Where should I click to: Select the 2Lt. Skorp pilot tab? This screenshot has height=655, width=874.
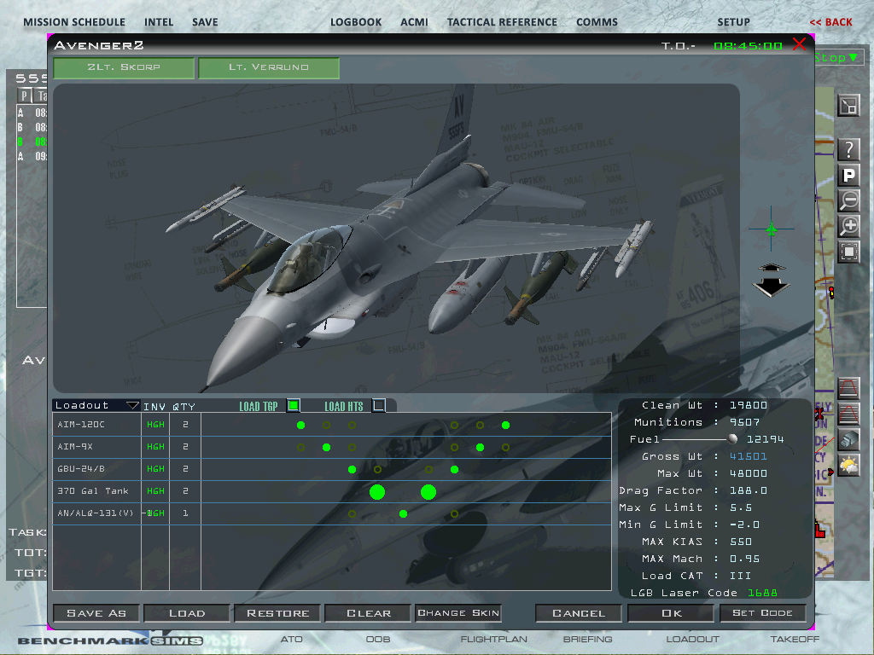tap(124, 67)
